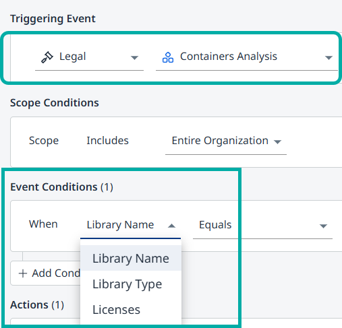Click the Containers Analysis field text

pos(229,57)
